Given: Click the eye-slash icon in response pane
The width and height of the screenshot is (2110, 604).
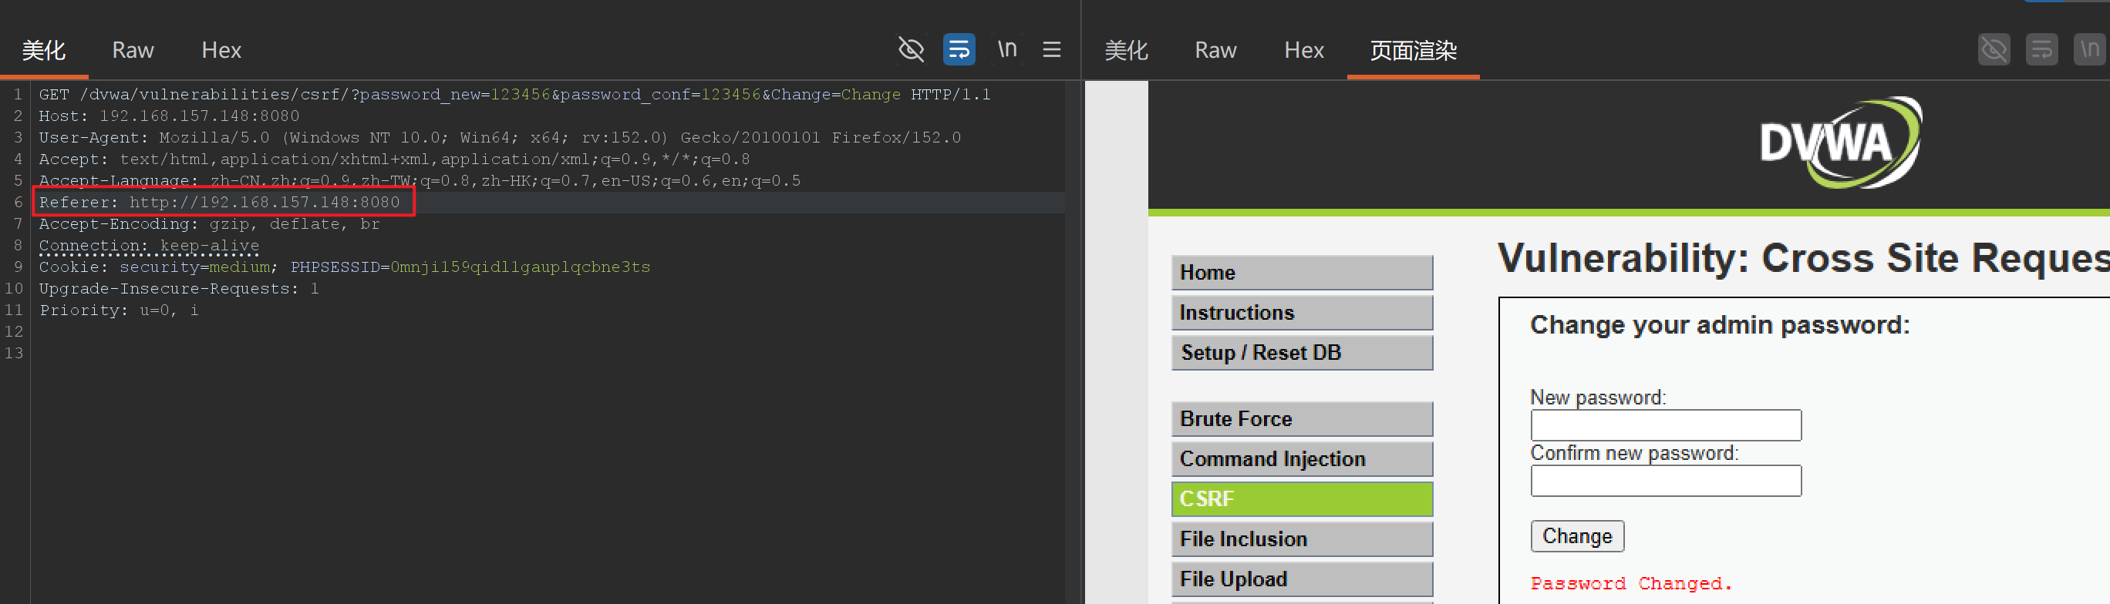Looking at the screenshot, I should click(1993, 49).
